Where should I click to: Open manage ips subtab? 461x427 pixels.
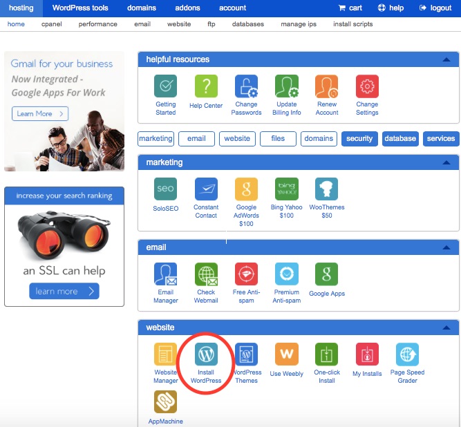tap(299, 24)
